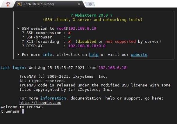
Task: Click the session key icon in tab
Action: coord(19,4)
